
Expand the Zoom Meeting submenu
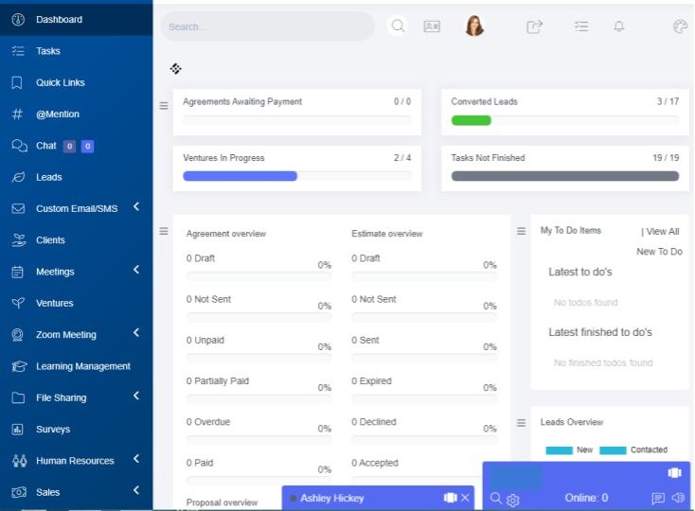136,333
